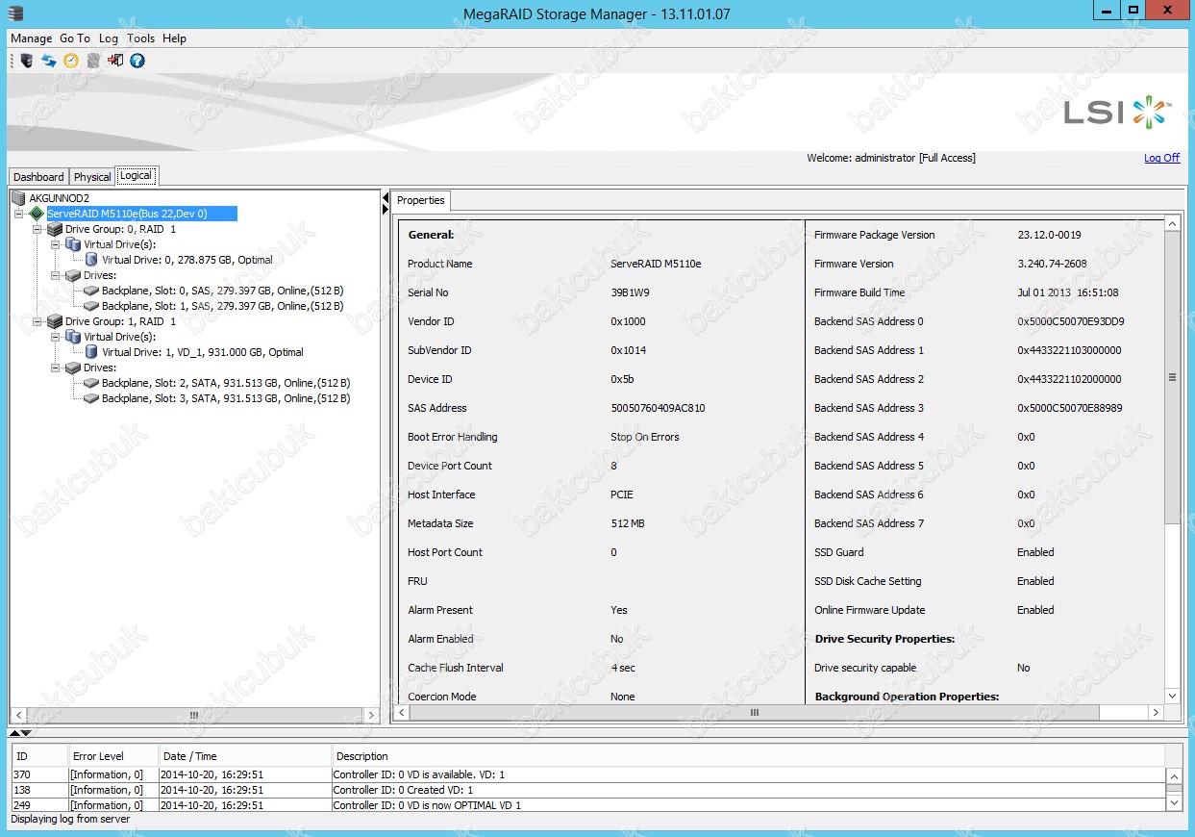Click the Drives icon under Drive Group 1

tap(73, 368)
